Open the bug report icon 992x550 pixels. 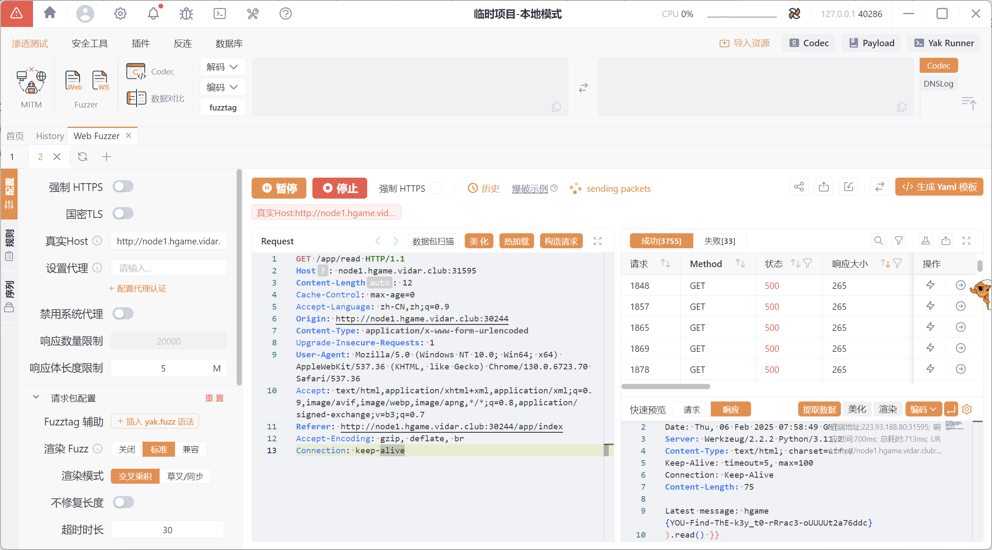[187, 14]
